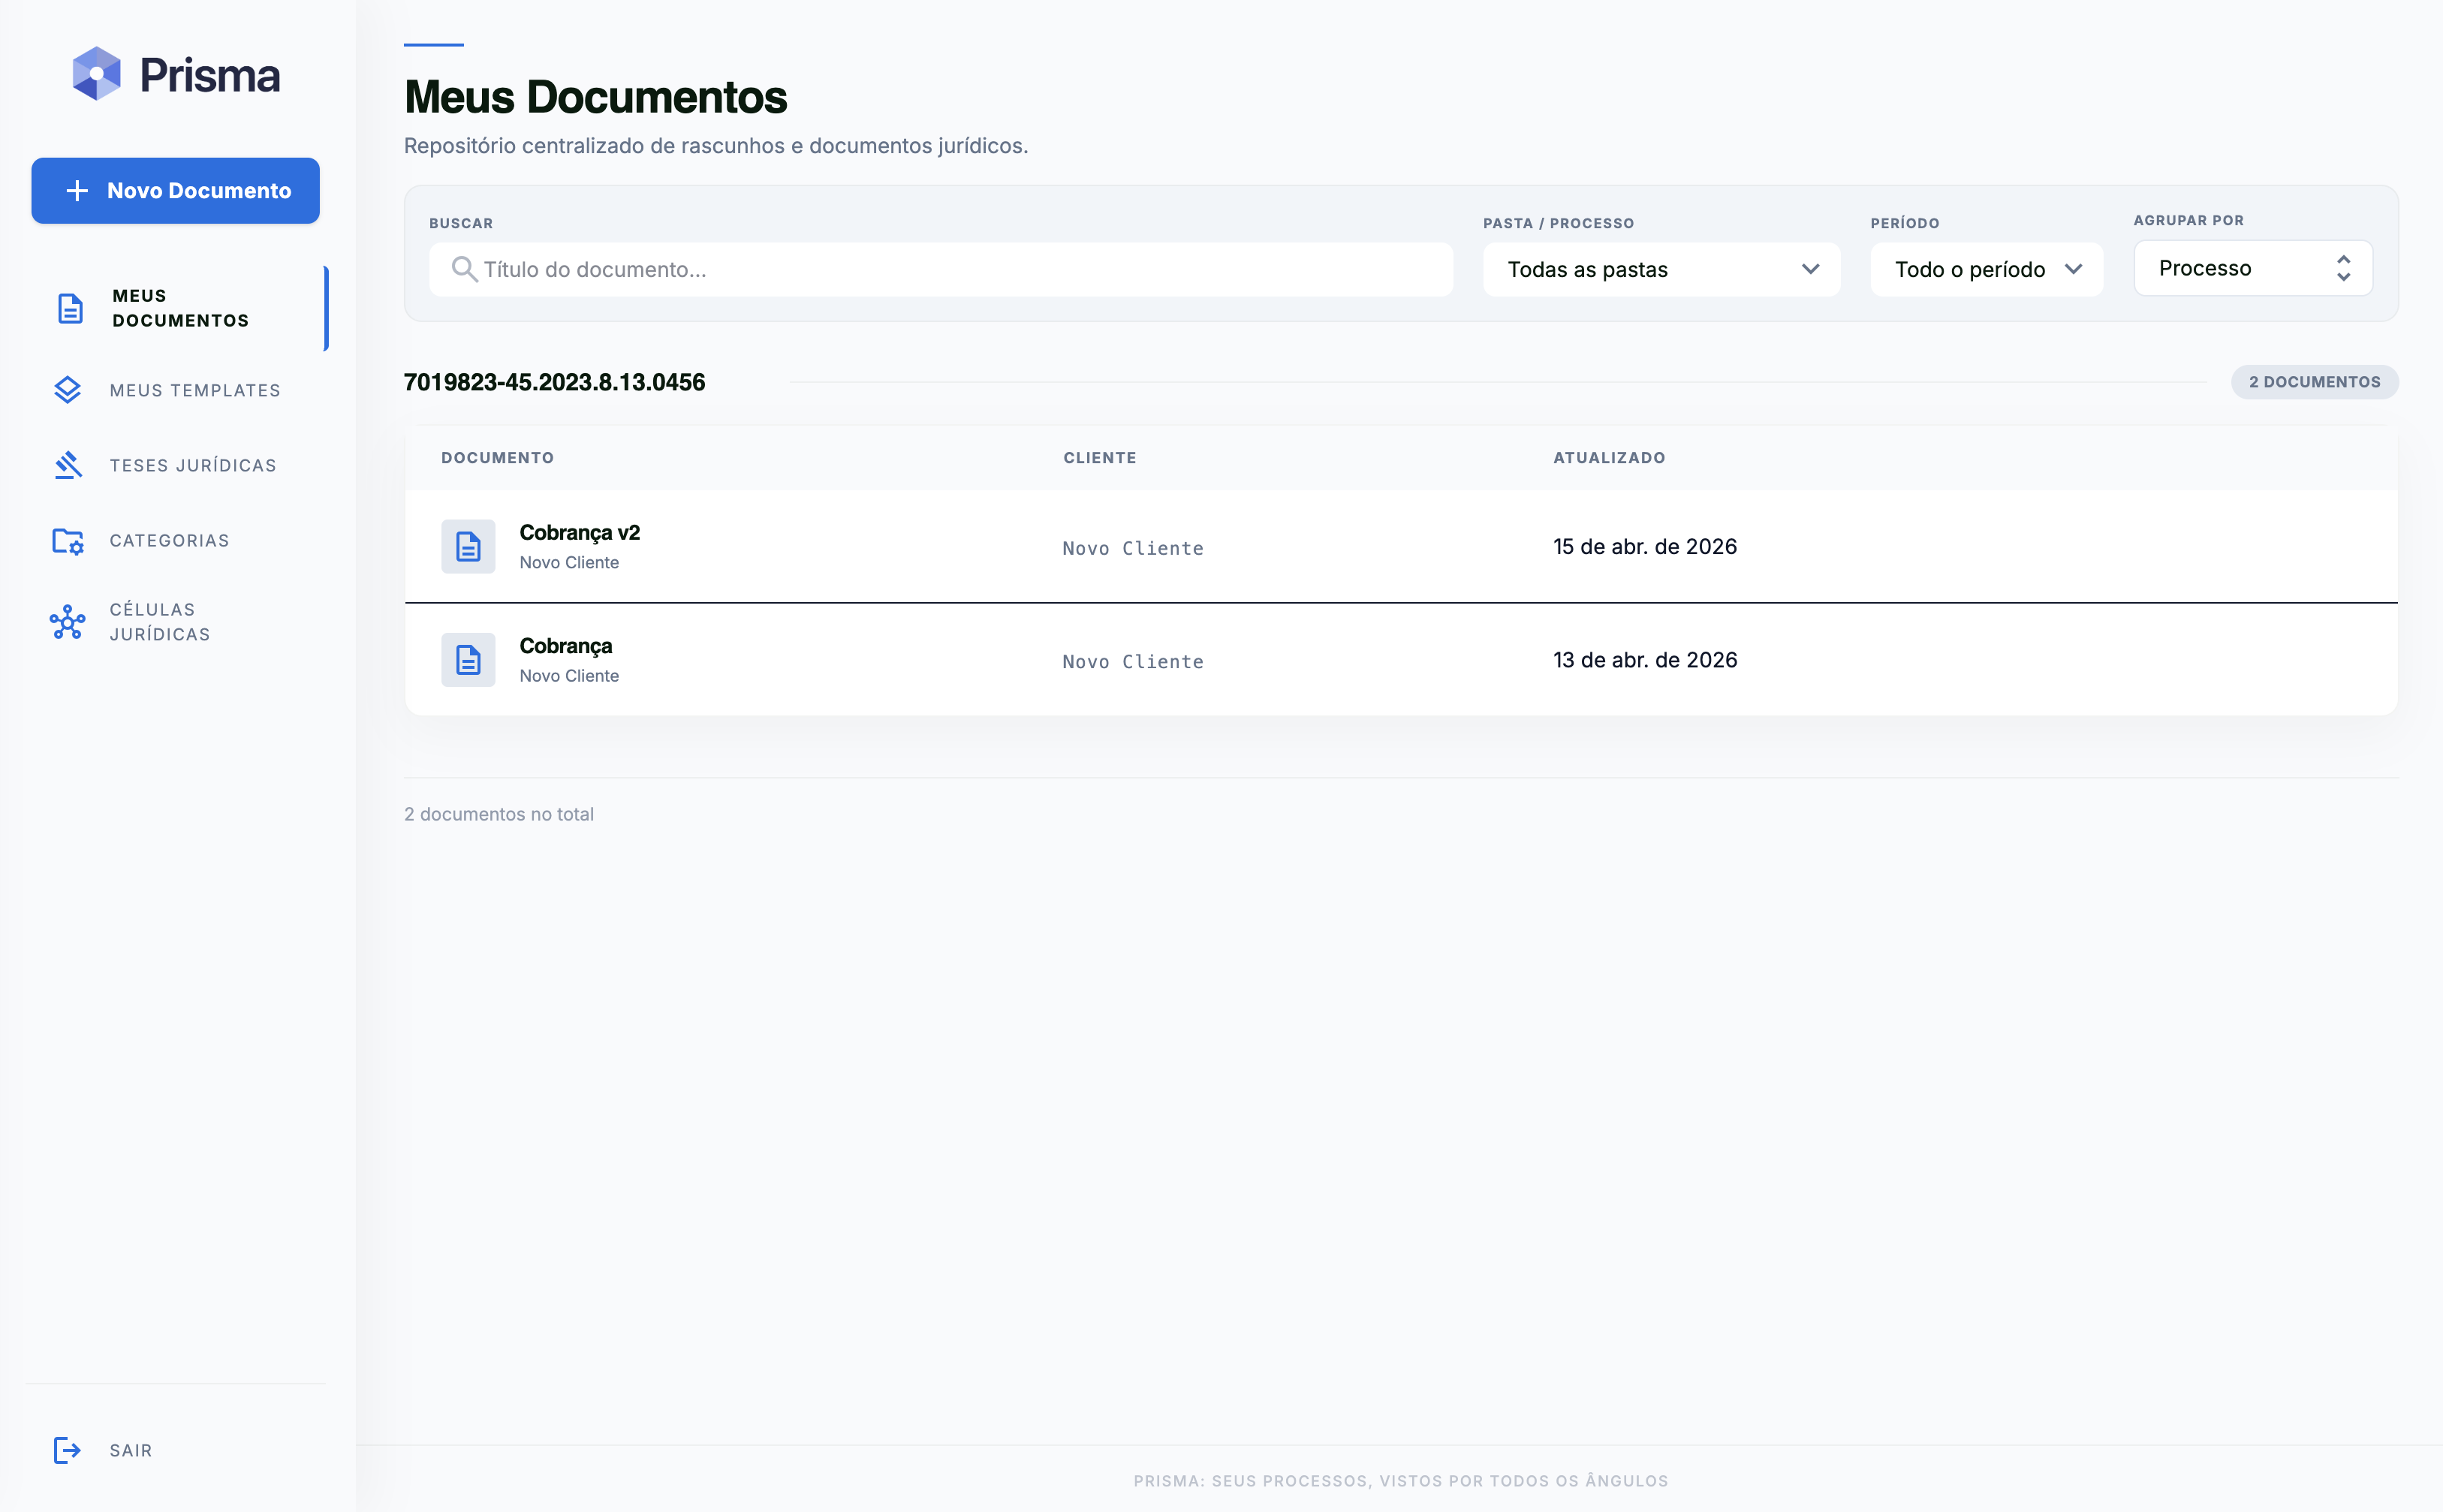Click the chevron of Todo o período
The height and width of the screenshot is (1512, 2443).
click(x=2073, y=269)
